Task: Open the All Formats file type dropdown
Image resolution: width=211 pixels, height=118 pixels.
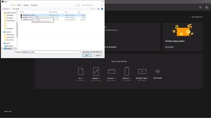Action: coord(92,52)
